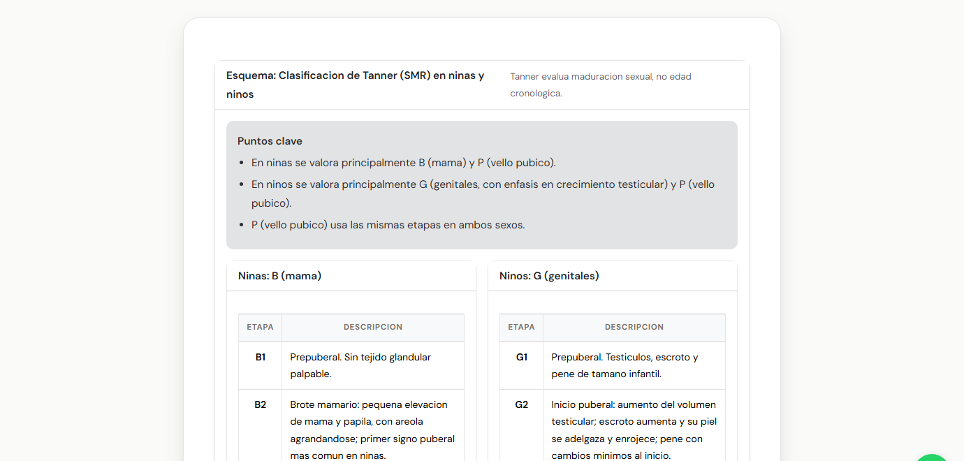The height and width of the screenshot is (461, 964).
Task: Select the G2 stage cell
Action: [521, 404]
